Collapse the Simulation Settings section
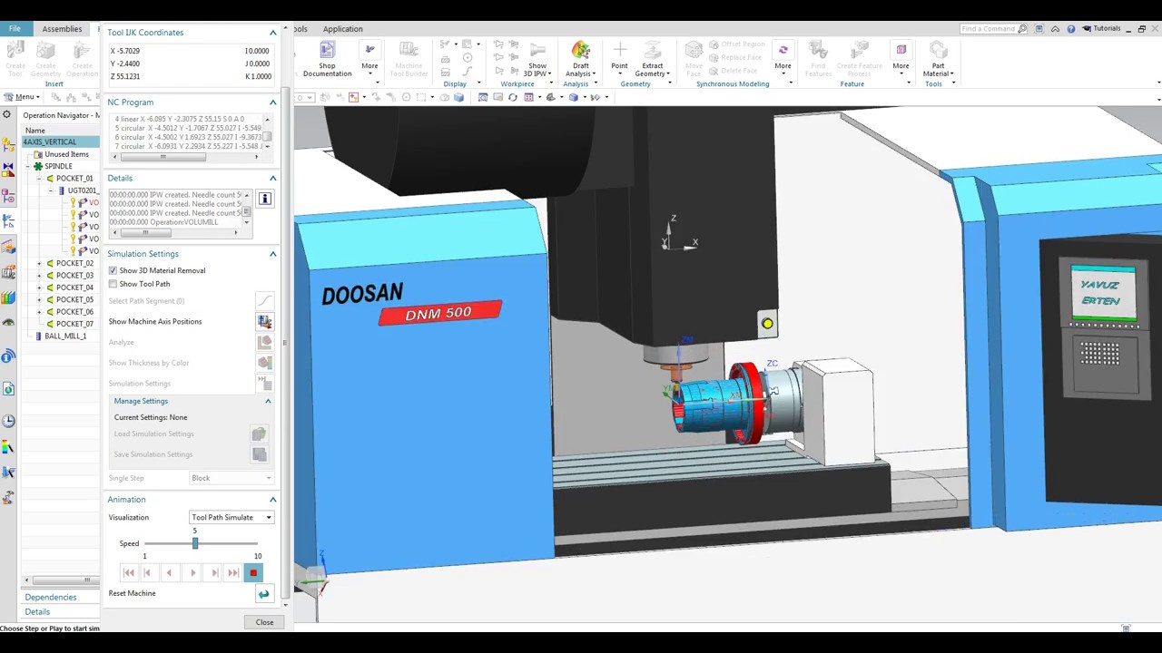 (272, 254)
